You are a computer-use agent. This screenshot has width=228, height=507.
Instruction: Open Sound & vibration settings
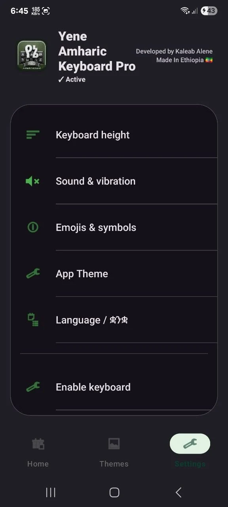tap(114, 181)
